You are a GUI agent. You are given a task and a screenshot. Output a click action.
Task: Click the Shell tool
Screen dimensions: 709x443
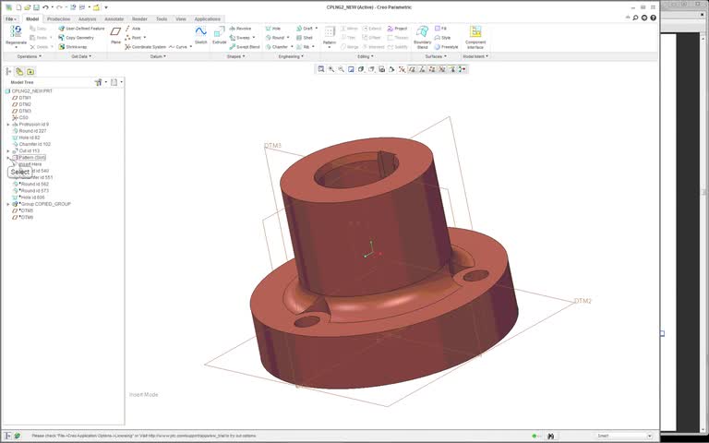tap(305, 38)
